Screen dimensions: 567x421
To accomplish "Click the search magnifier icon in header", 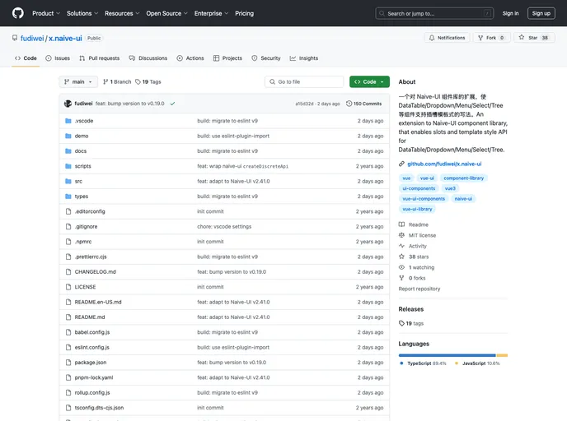I will click(x=382, y=13).
